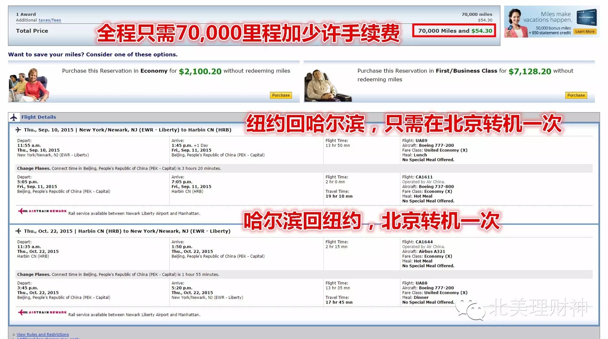Click the 1:45 p.m. +1 Day arrival time

point(190,145)
